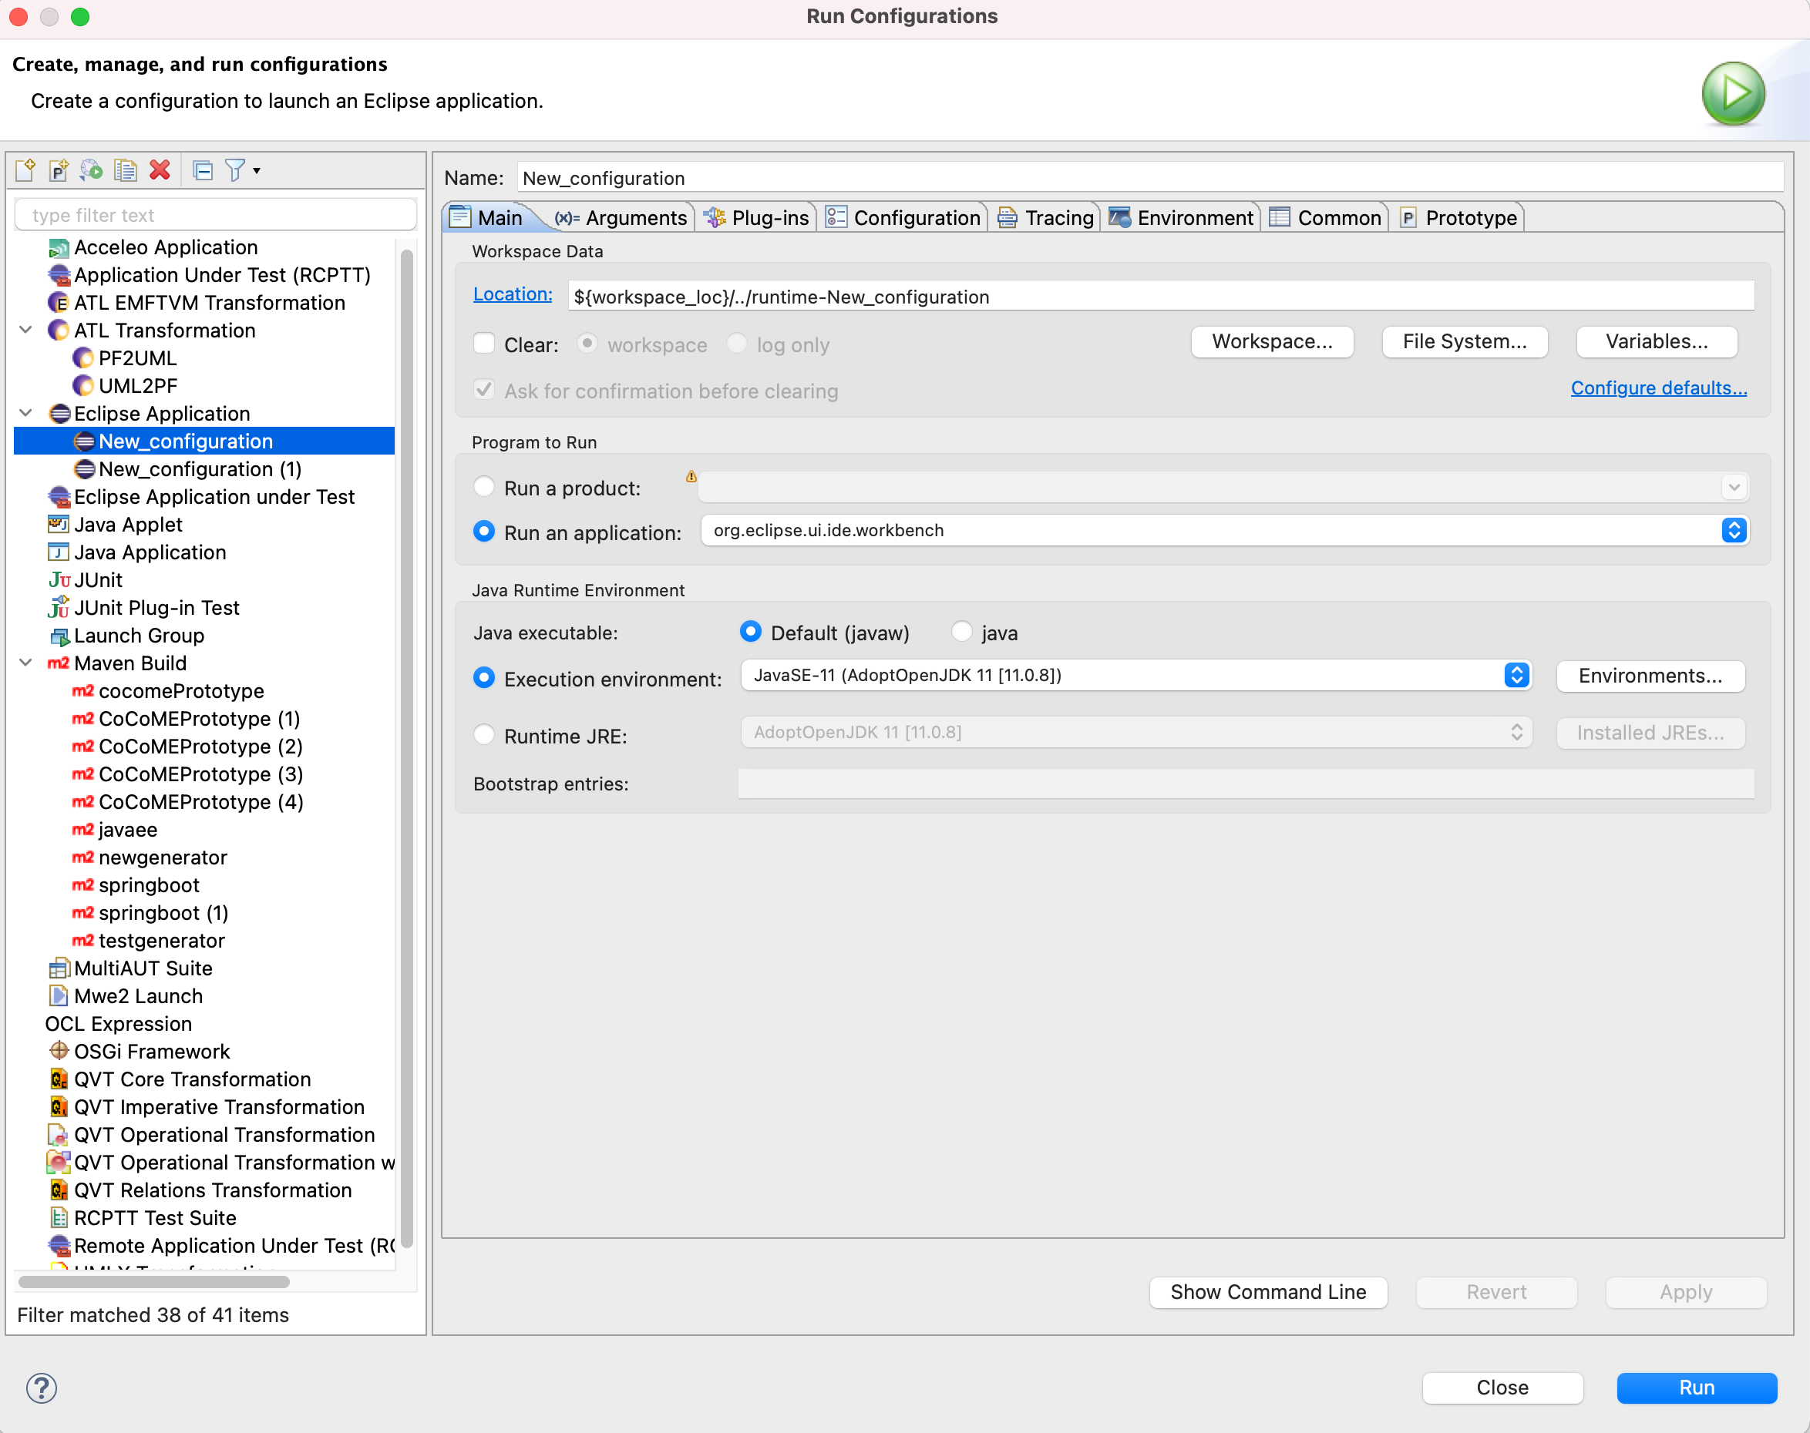Screen dimensions: 1810x1433
Task: Open the Run an application dropdown
Action: tap(1733, 529)
